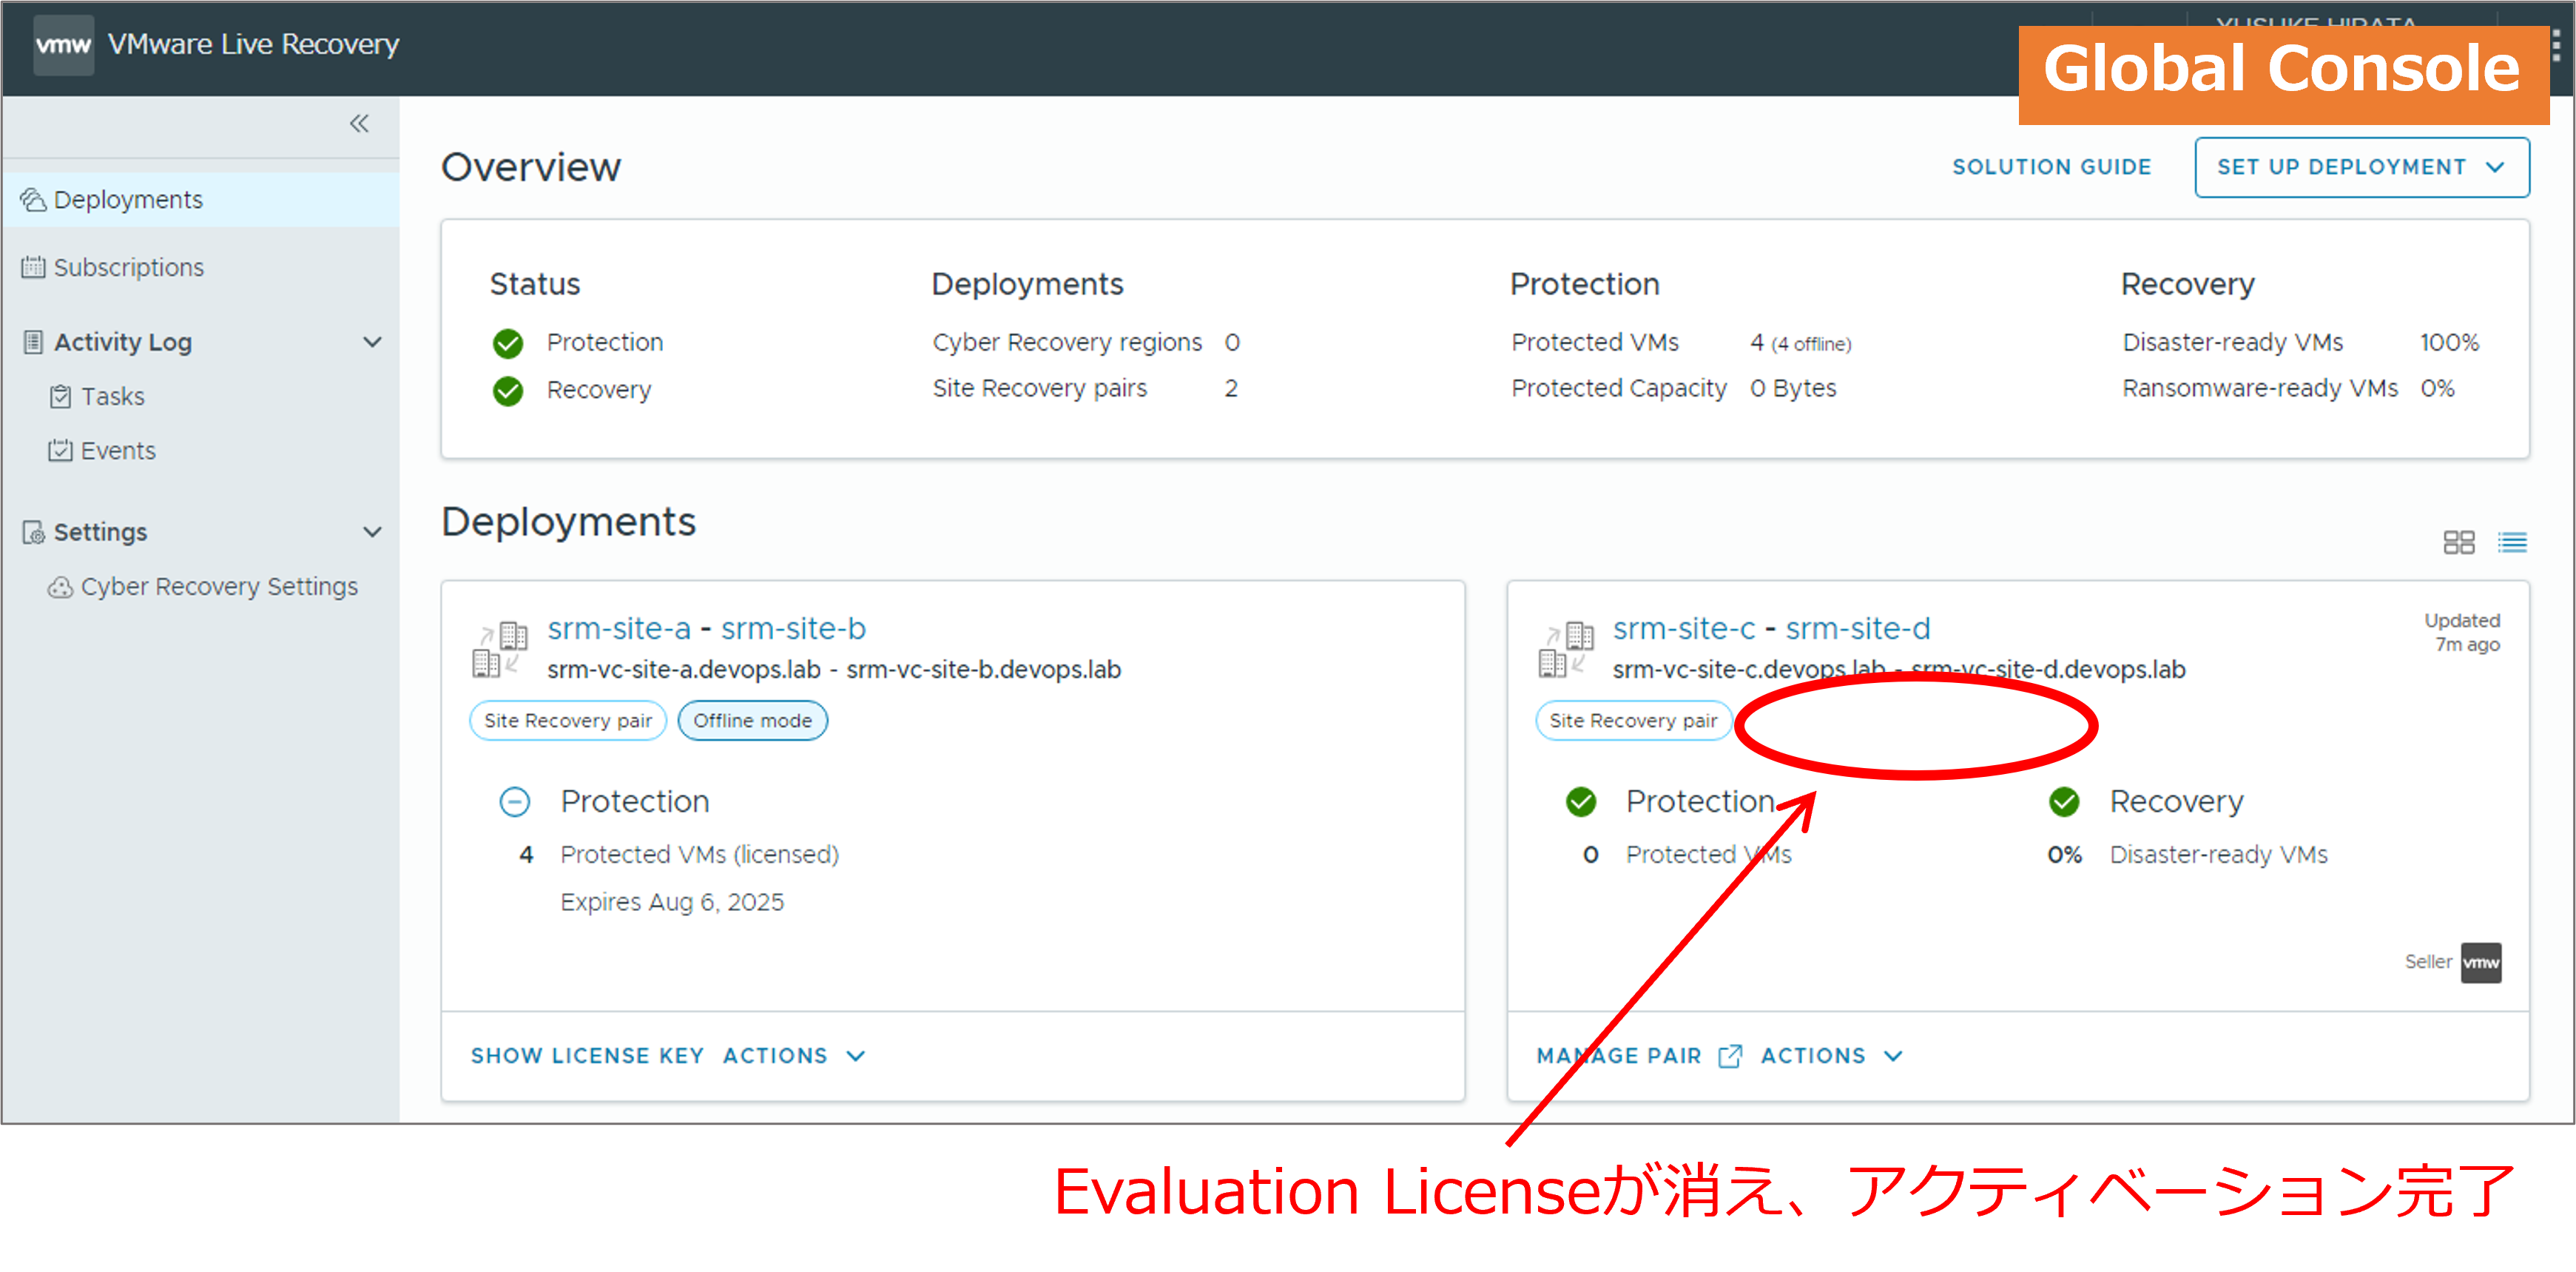
Task: Open Deployments in the sidebar
Action: [x=201, y=200]
